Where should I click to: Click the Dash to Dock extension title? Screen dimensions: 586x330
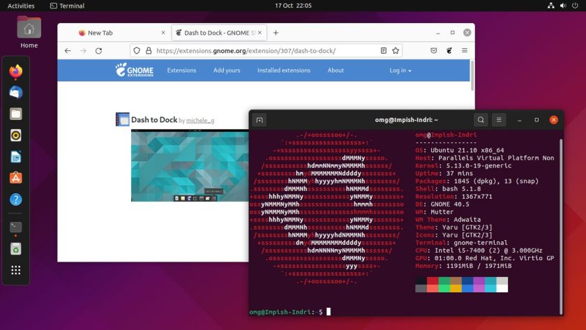coord(154,119)
